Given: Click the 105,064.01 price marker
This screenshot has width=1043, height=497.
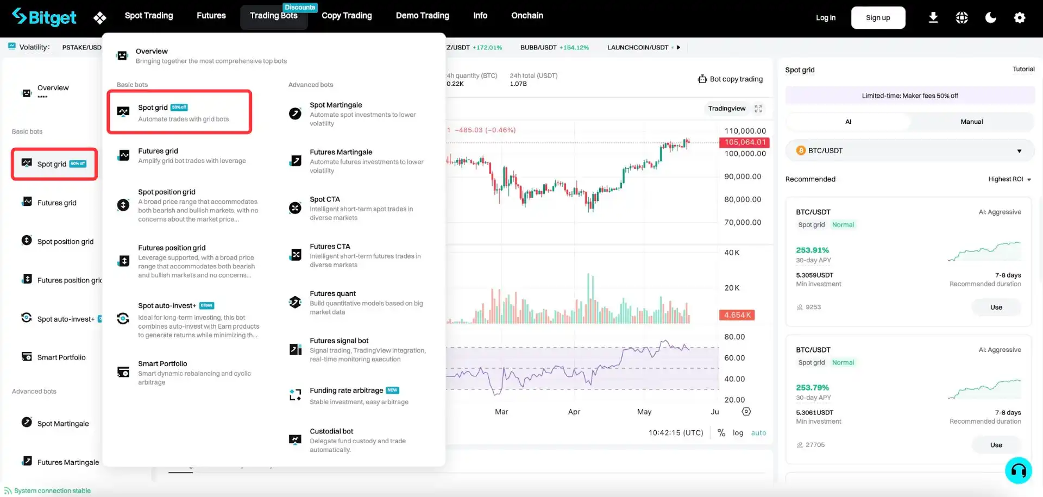Looking at the screenshot, I should tap(744, 142).
